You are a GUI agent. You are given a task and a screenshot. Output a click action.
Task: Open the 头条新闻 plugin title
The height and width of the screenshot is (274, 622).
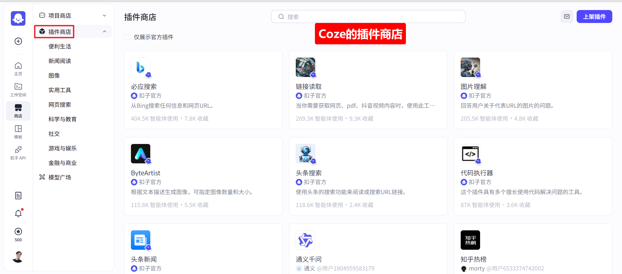point(144,259)
